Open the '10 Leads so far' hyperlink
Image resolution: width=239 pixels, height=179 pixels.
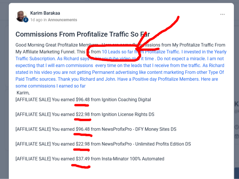pos(117,52)
